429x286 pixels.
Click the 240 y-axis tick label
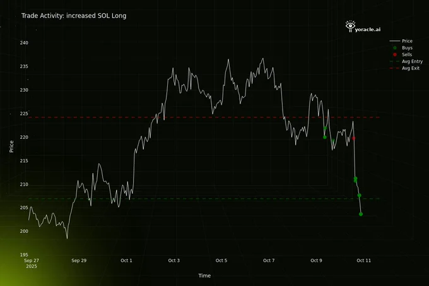click(24, 43)
